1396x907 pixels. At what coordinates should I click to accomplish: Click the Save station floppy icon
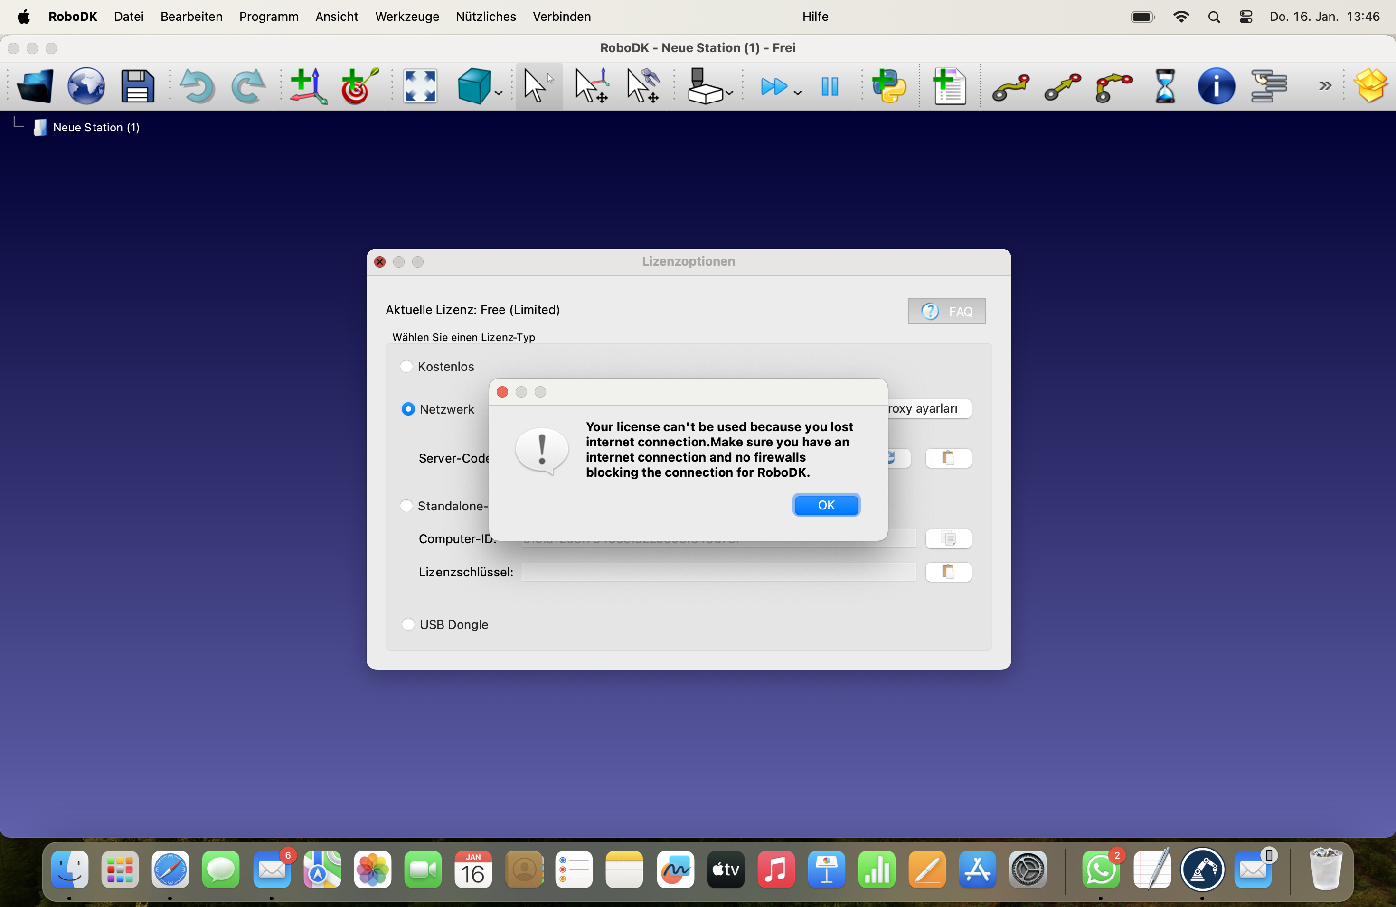[x=137, y=87]
